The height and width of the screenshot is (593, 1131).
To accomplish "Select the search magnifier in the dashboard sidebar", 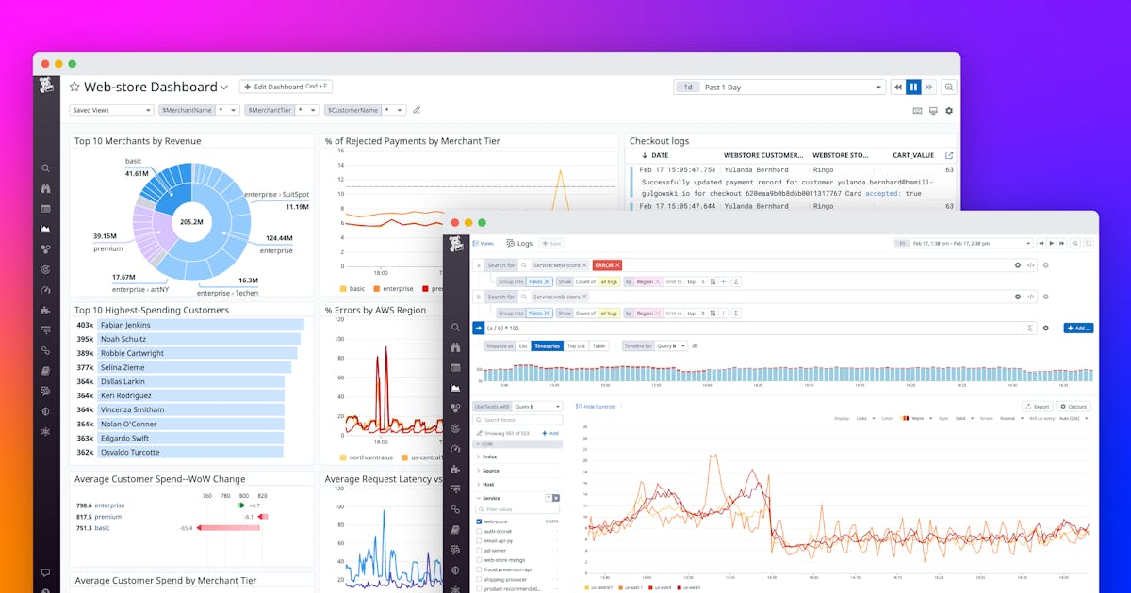I will 45,168.
